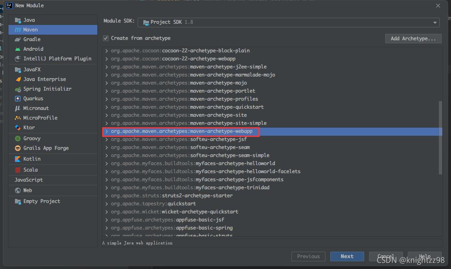Click the Previous button

pos(308,257)
